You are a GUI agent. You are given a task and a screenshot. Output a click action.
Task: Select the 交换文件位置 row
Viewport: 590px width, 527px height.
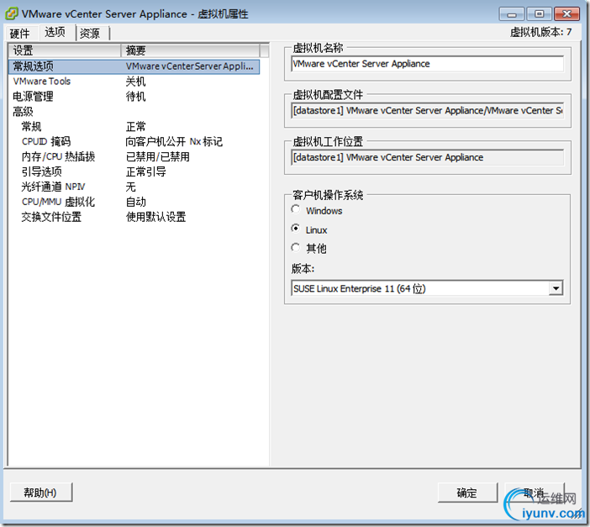[134, 217]
